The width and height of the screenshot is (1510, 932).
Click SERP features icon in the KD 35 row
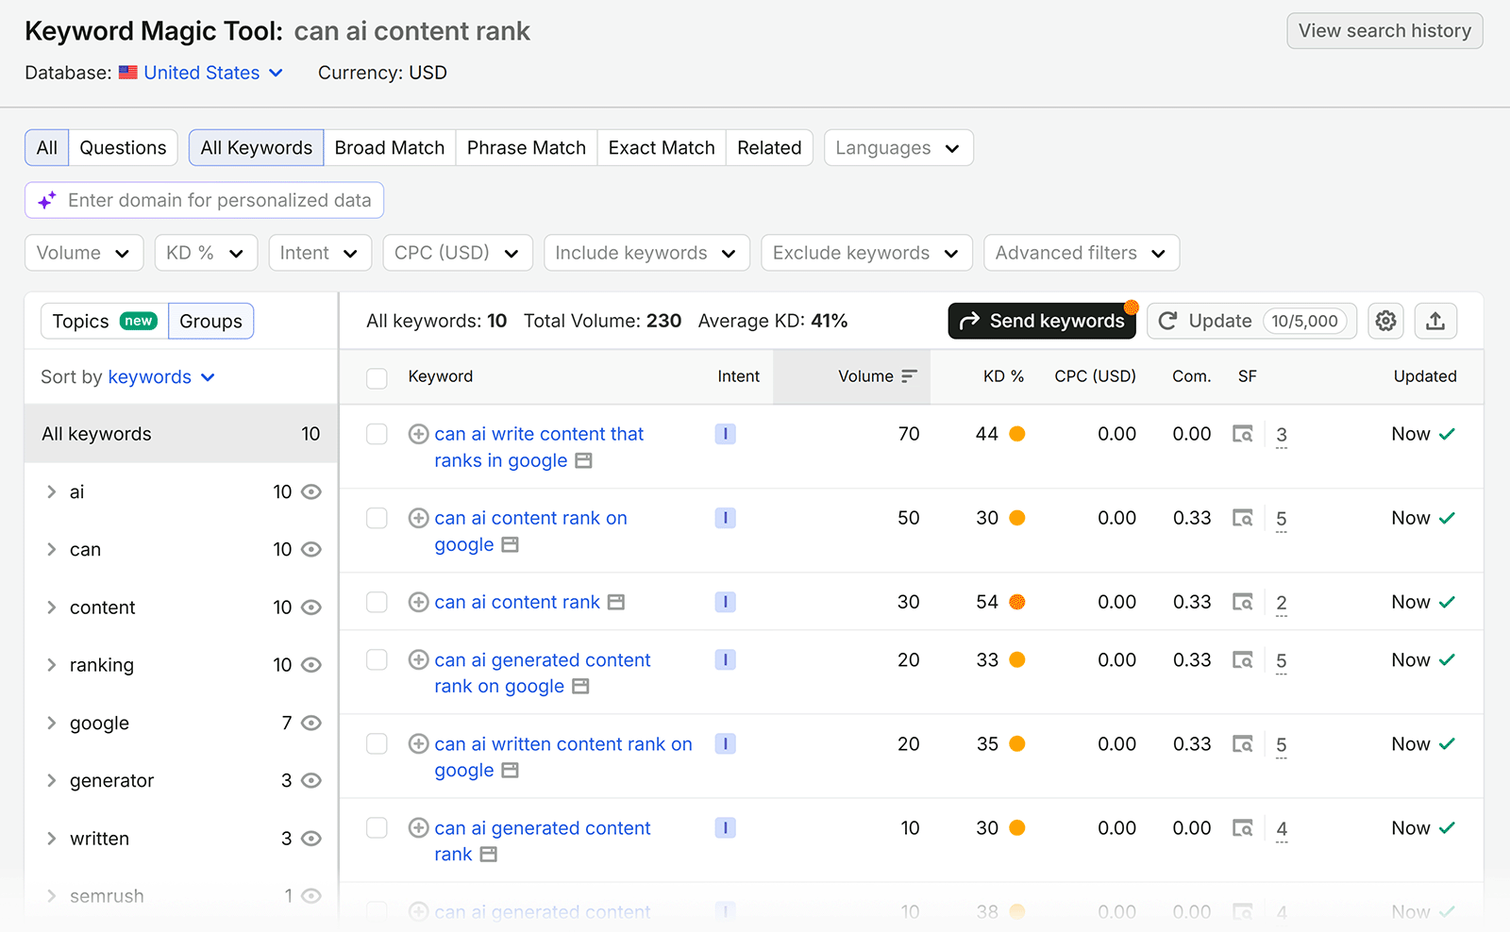click(1243, 744)
